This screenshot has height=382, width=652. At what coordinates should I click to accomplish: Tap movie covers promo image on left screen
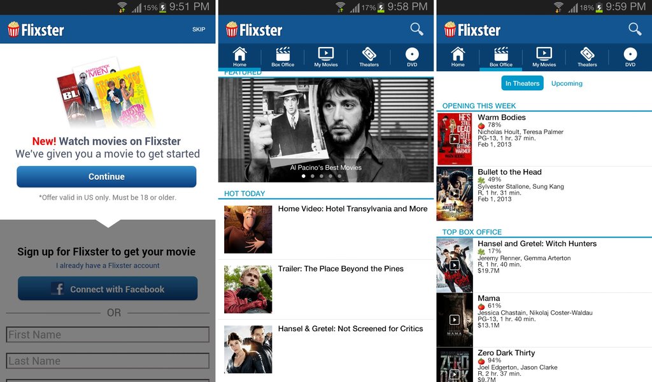106,92
